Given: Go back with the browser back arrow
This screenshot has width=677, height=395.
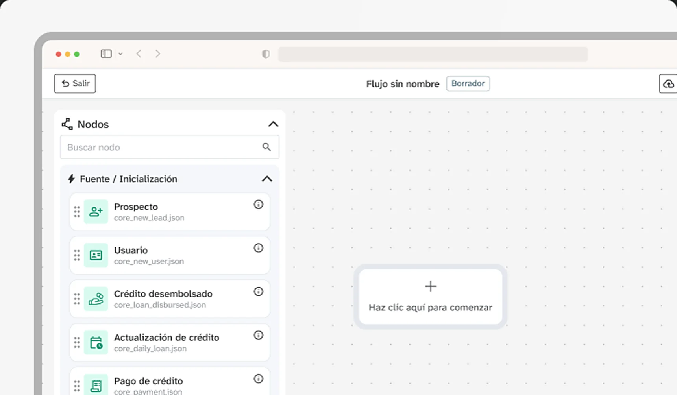Looking at the screenshot, I should [x=139, y=54].
